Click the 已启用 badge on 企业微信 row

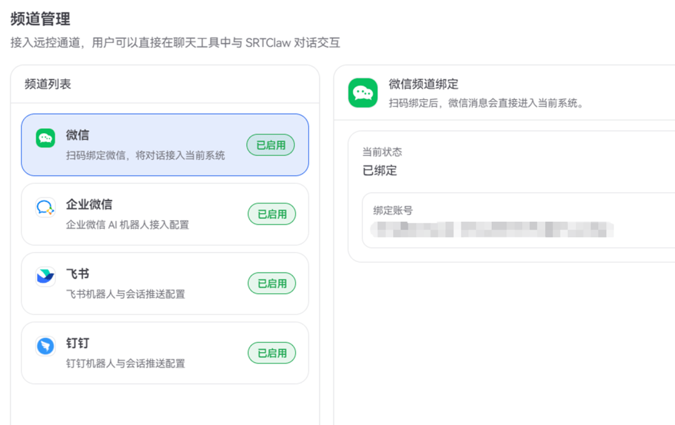point(272,214)
